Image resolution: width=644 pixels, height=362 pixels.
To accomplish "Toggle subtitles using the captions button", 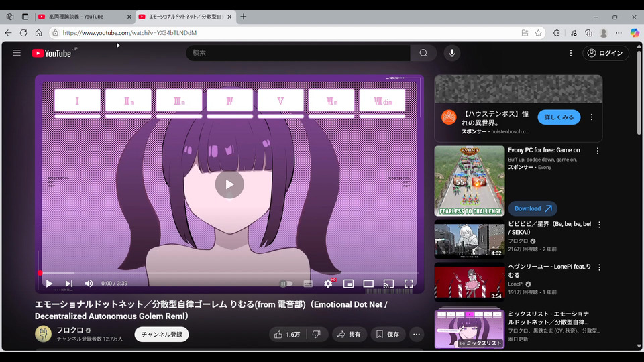I will (308, 284).
